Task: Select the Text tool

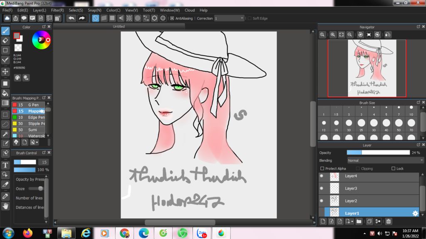Action: [x=5, y=165]
